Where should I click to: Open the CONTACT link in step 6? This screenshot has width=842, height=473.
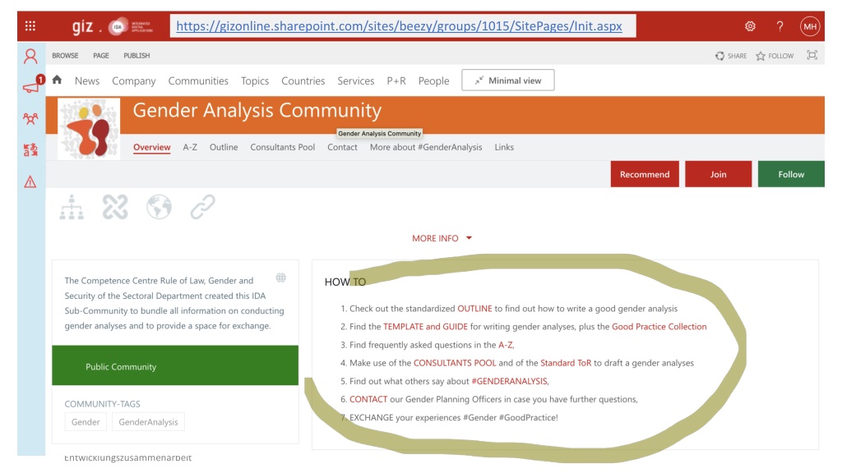point(368,400)
